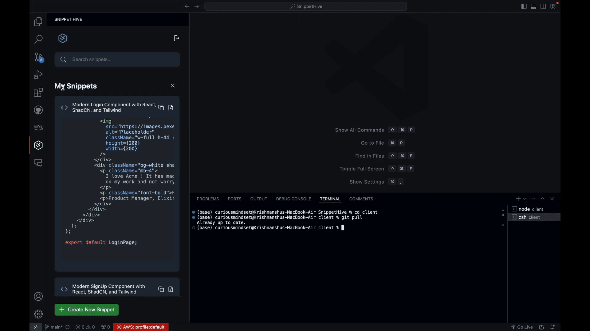Select the GitHub icon in the sidebar
The image size is (590, 331).
coord(38,110)
